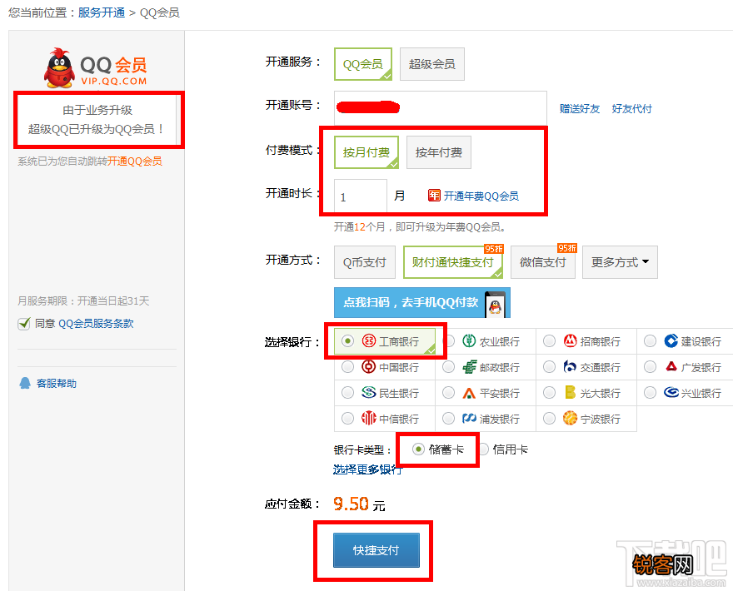
Task: Click the 快捷支付 submit button
Action: pyautogui.click(x=376, y=550)
